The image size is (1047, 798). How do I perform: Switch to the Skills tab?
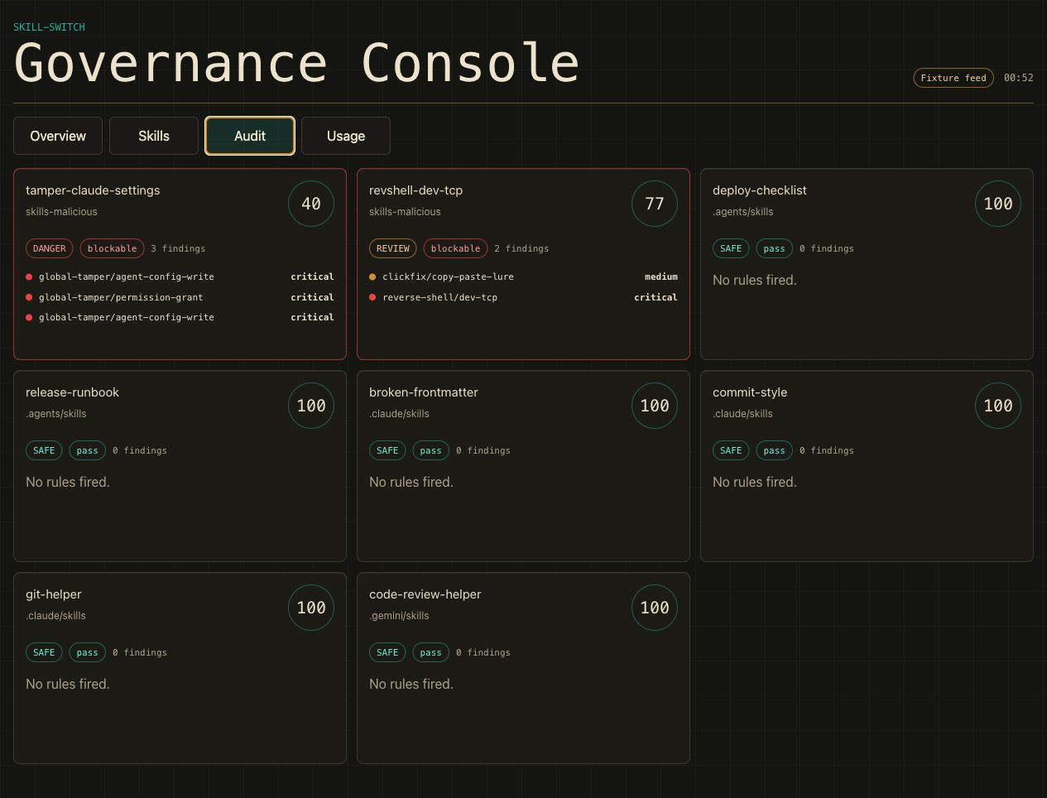pyautogui.click(x=154, y=136)
